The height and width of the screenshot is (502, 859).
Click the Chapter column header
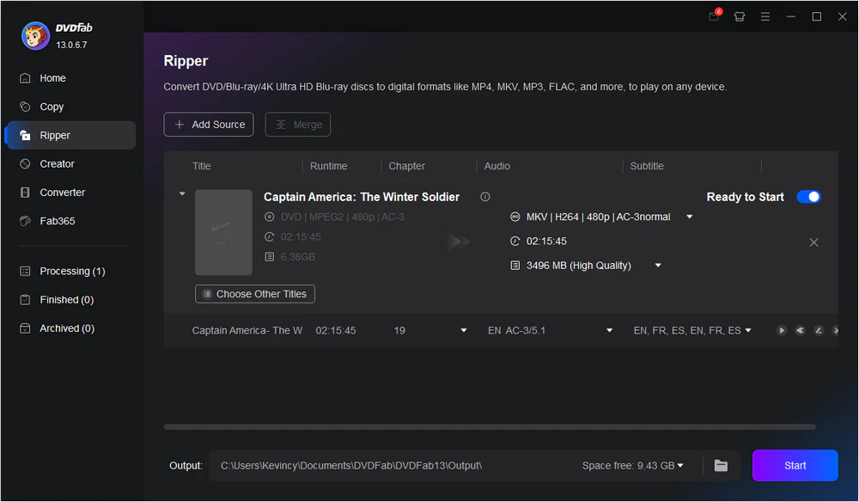[406, 166]
